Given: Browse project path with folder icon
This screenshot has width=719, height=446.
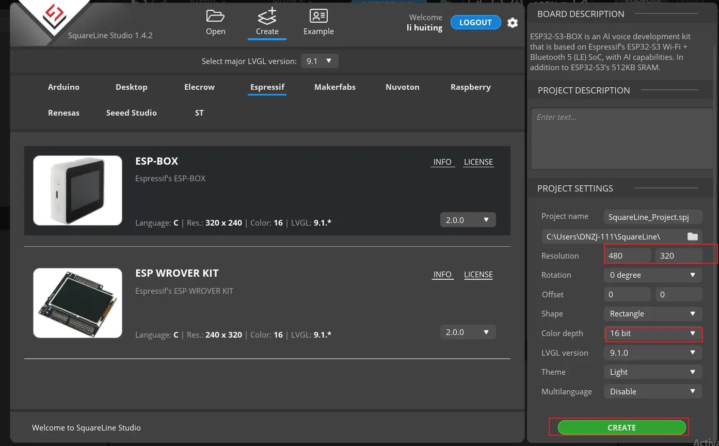Looking at the screenshot, I should click(692, 236).
